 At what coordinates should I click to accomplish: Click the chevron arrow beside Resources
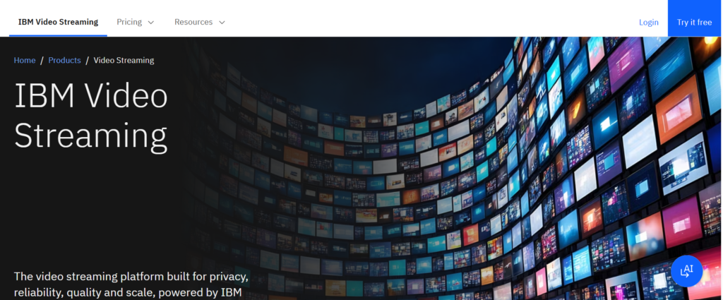tap(222, 23)
